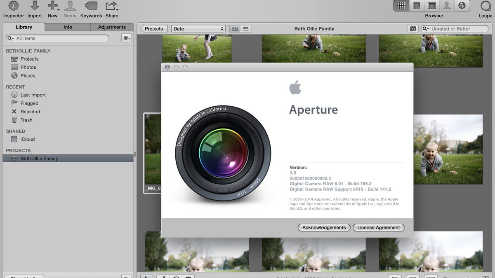Switch browser to list view
This screenshot has height=278, width=495.
pyautogui.click(x=245, y=29)
